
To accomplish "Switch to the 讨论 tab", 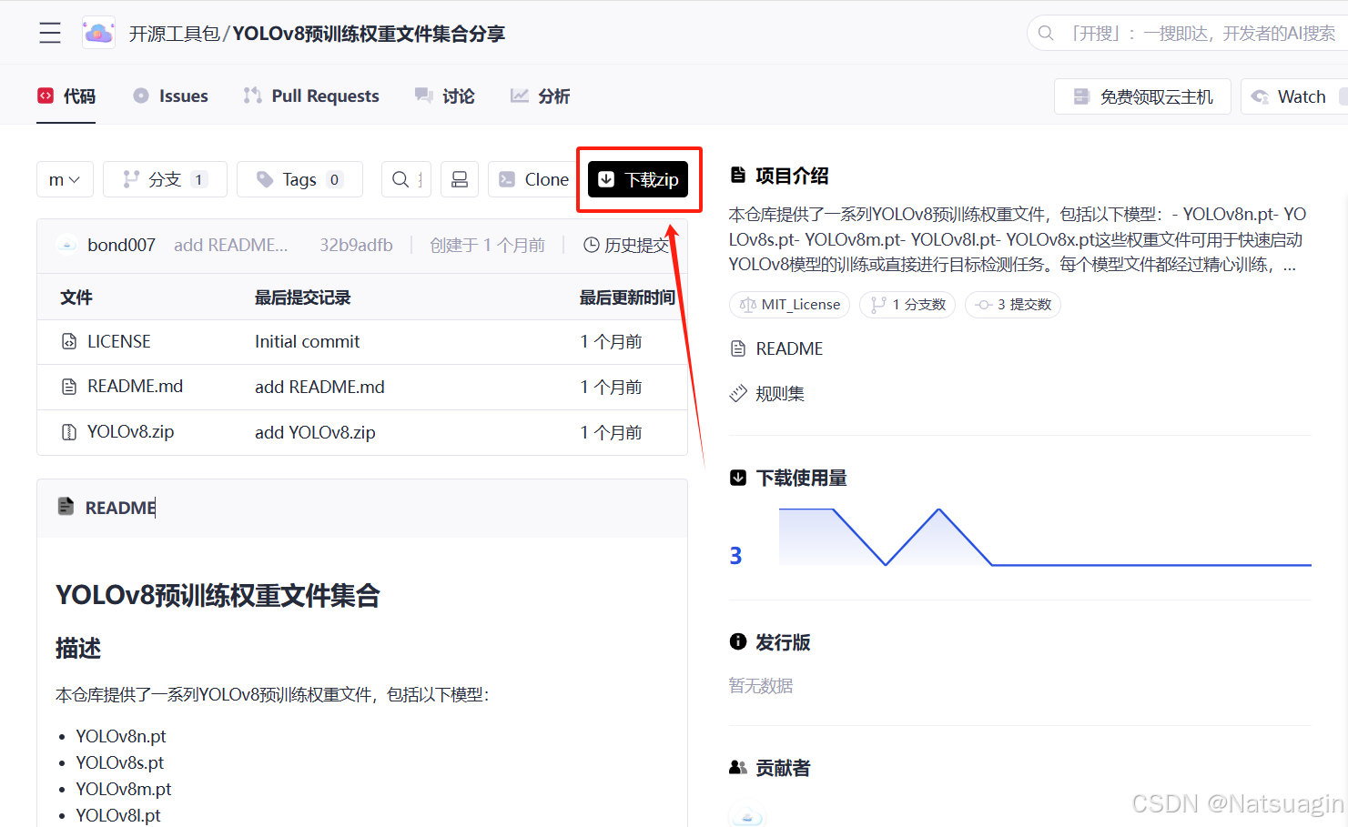I will tap(444, 96).
